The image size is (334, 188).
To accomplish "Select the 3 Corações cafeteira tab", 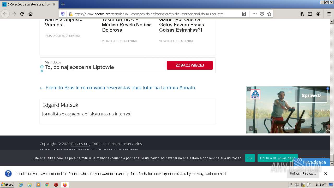I will click(x=29, y=4).
